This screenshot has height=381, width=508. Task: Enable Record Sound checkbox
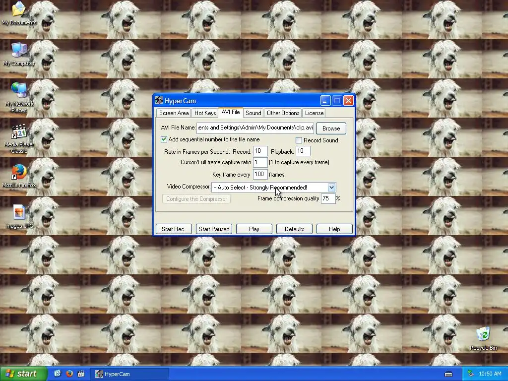tap(299, 140)
